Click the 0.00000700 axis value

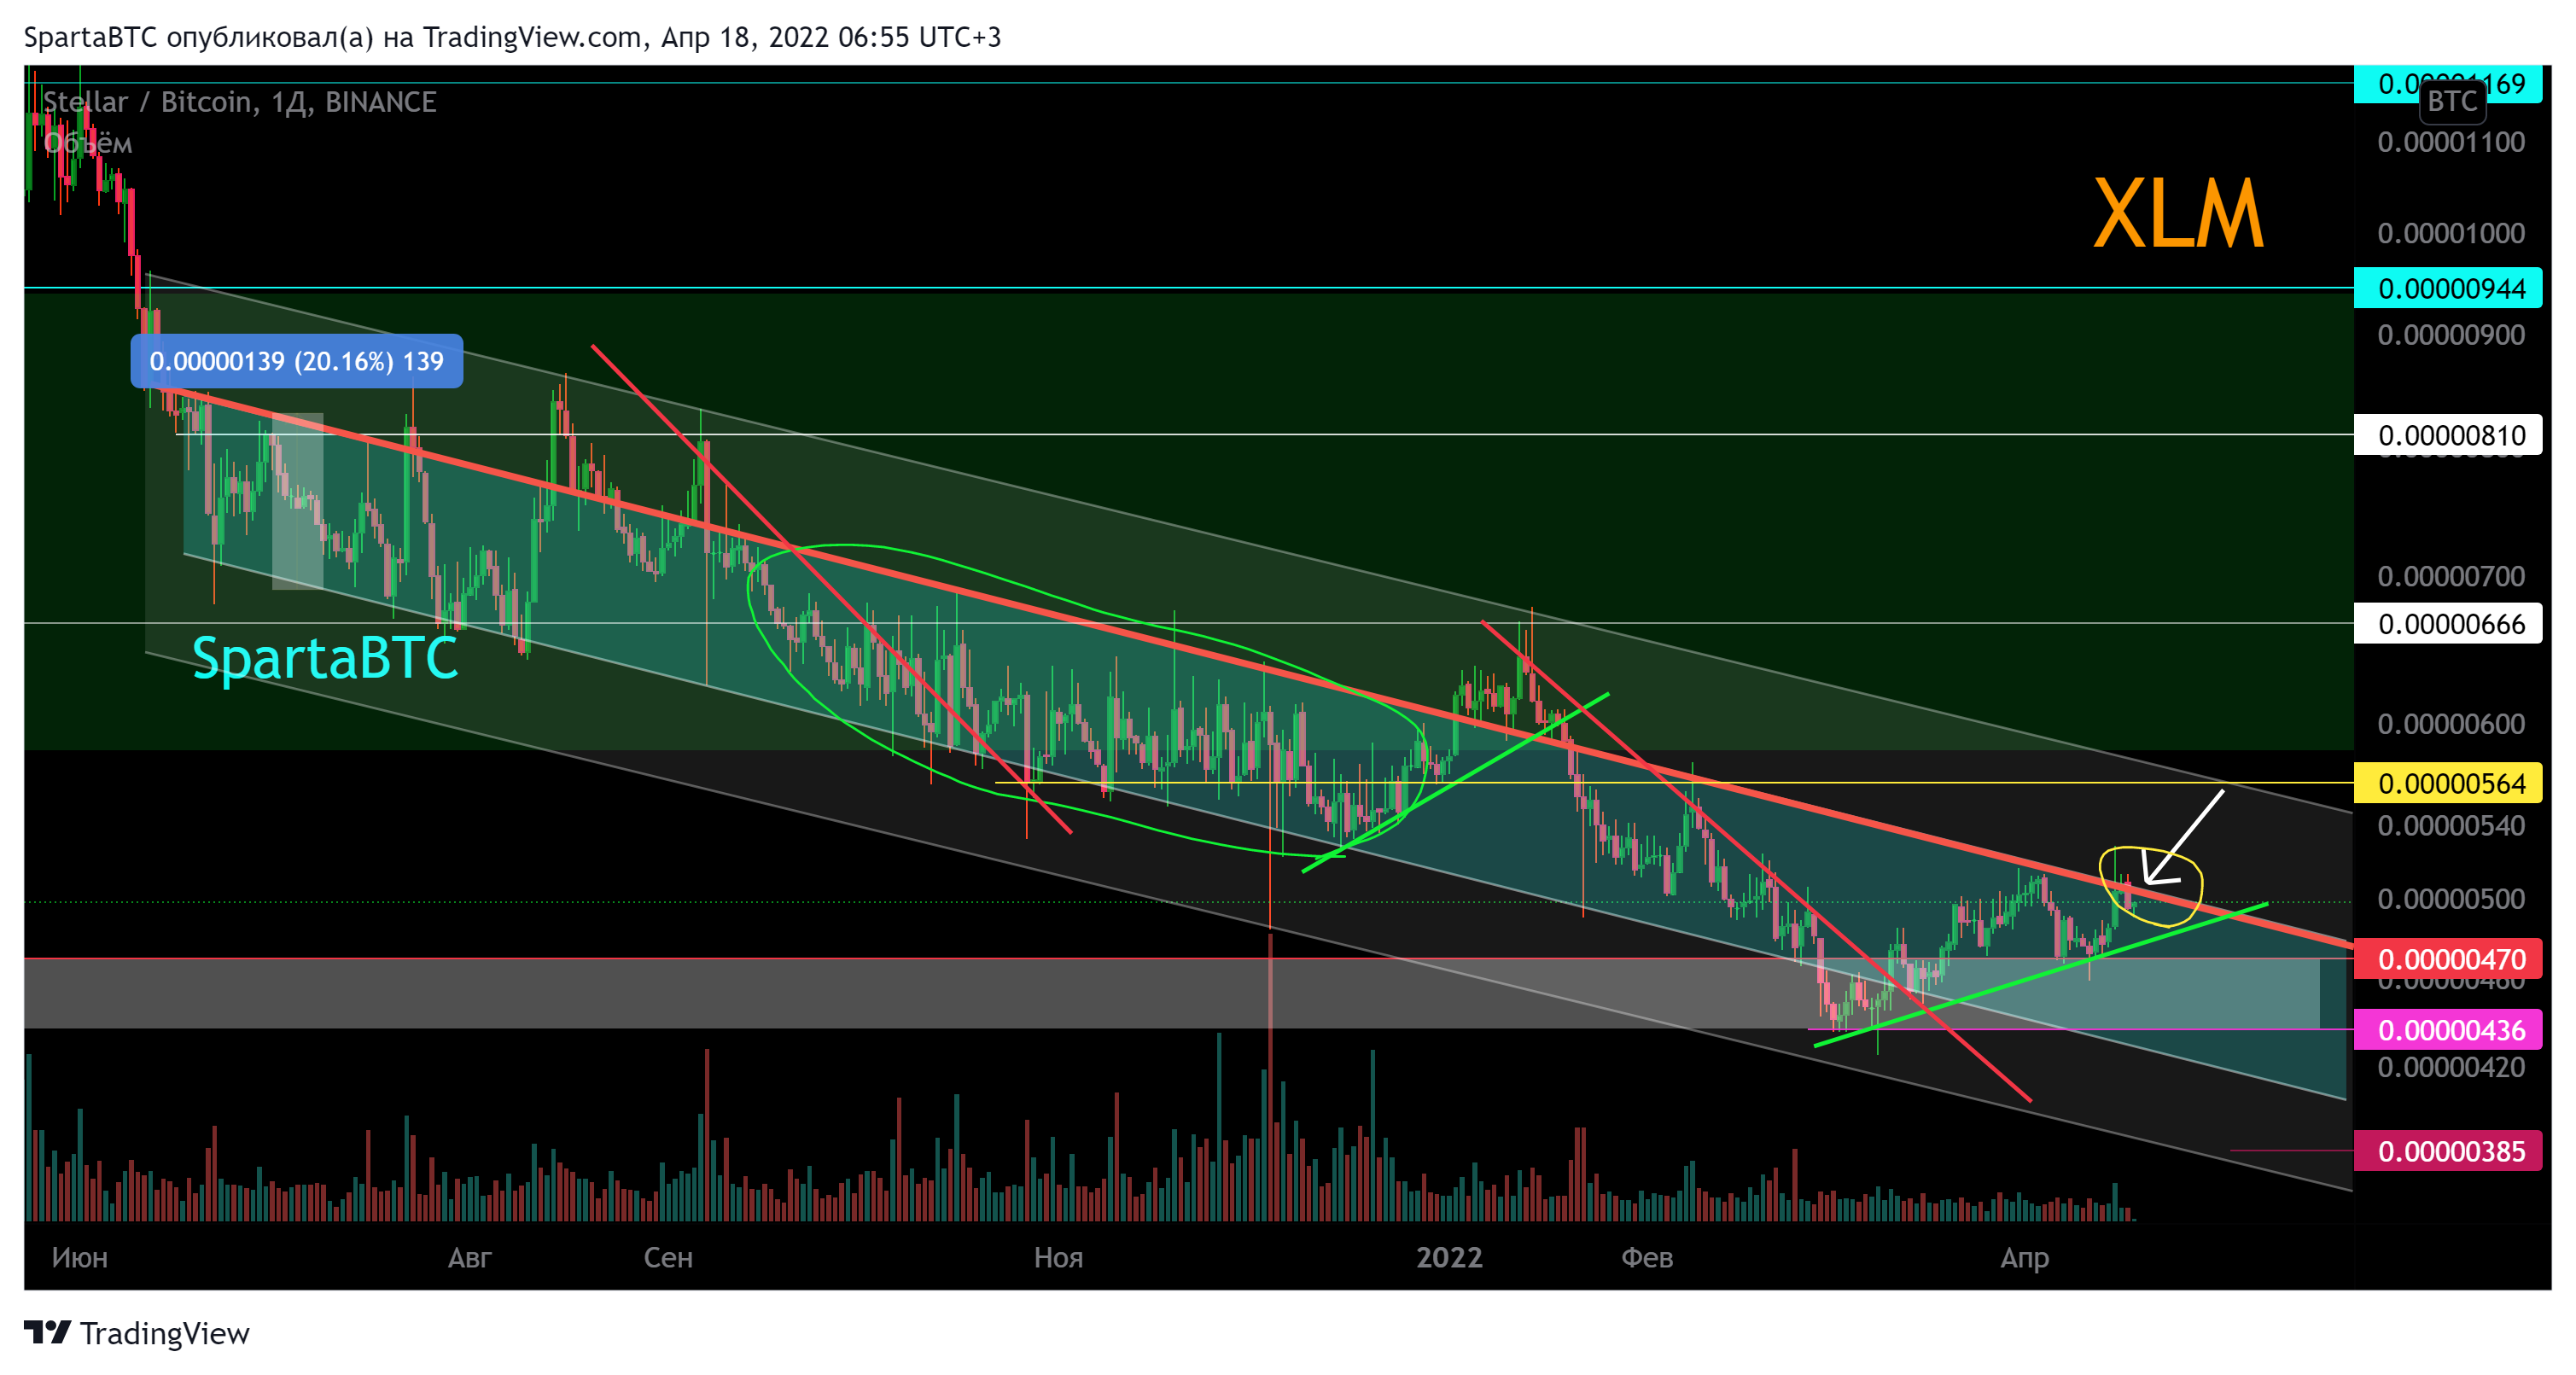[2451, 576]
